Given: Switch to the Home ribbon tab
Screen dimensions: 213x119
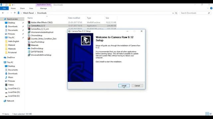Looking at the screenshot, I should coord(13,8).
